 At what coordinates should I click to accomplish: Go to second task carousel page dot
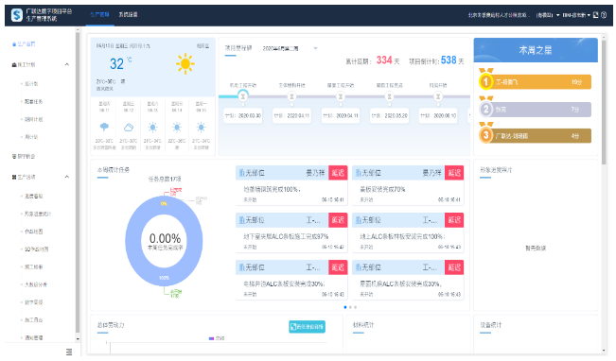tap(350, 307)
